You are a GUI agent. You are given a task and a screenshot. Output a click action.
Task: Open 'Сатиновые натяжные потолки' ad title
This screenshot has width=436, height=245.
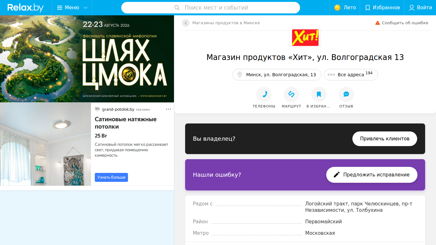click(x=126, y=123)
